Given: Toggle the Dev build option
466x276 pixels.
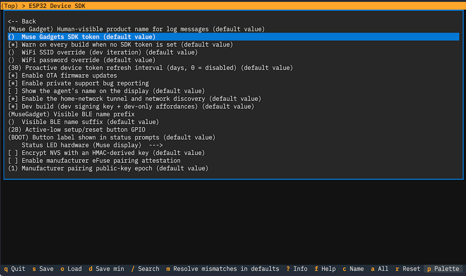Looking at the screenshot, I should point(131,106).
